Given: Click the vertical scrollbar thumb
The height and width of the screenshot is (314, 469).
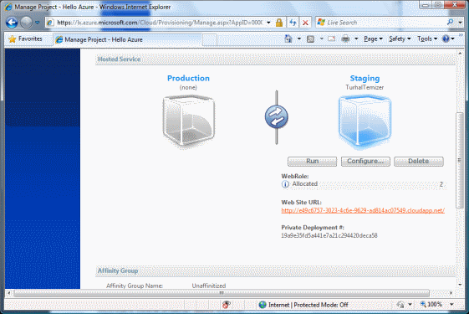Looking at the screenshot, I should point(460,160).
